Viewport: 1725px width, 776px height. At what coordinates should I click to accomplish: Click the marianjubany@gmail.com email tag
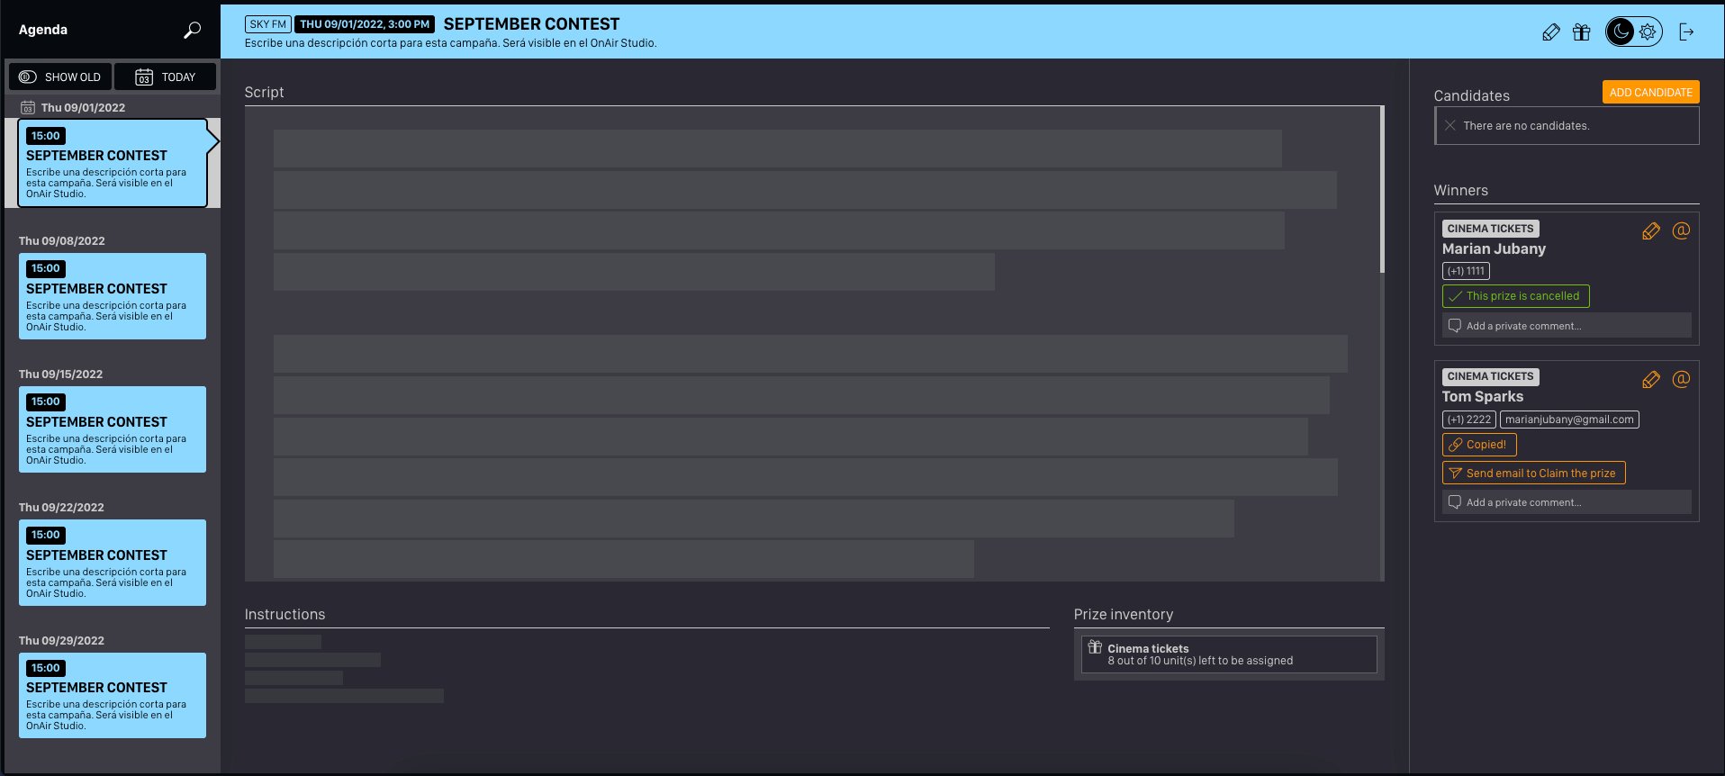[x=1569, y=420]
